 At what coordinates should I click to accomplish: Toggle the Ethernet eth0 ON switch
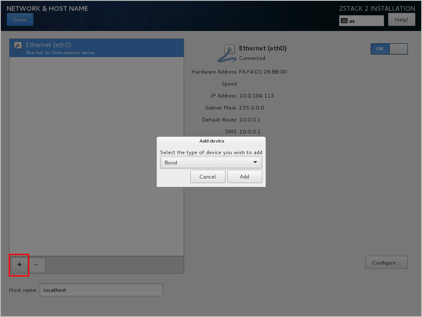click(x=389, y=49)
